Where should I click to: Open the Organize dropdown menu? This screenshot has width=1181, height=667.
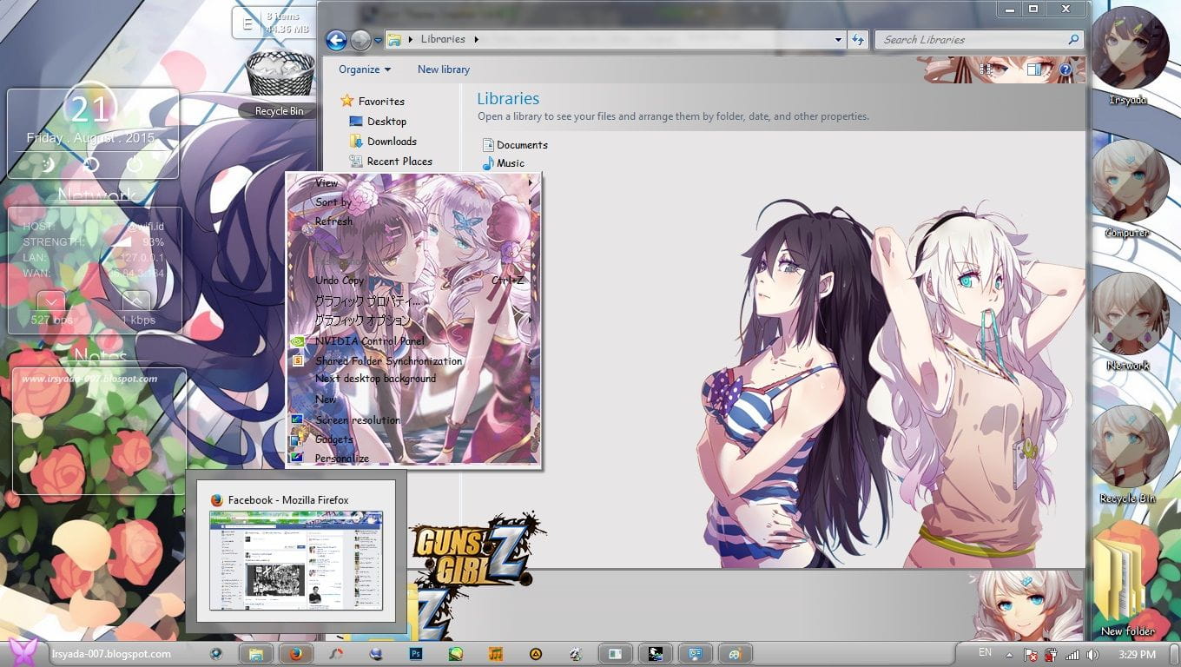[363, 69]
